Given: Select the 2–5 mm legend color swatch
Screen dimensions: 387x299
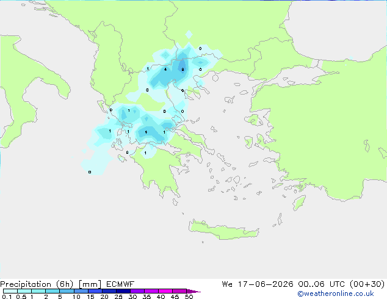Looking at the screenshot, I should click(52, 291).
